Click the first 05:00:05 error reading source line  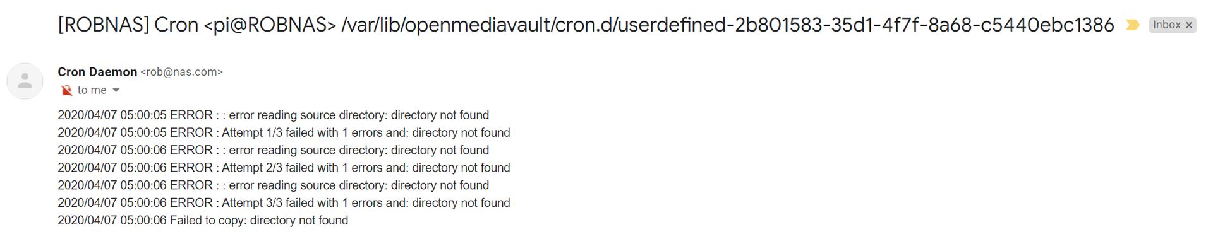click(x=273, y=115)
